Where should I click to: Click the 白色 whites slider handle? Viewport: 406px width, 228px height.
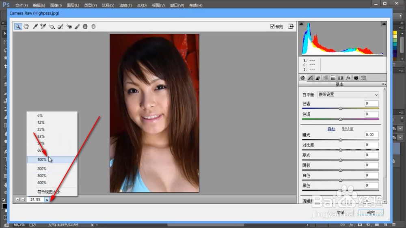[x=341, y=180]
